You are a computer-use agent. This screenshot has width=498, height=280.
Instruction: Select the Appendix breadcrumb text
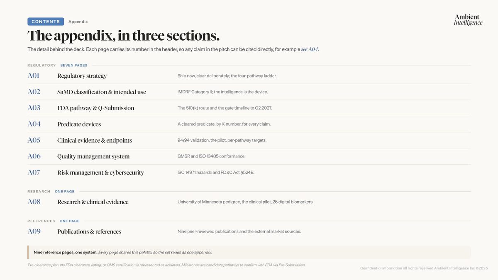pos(78,22)
